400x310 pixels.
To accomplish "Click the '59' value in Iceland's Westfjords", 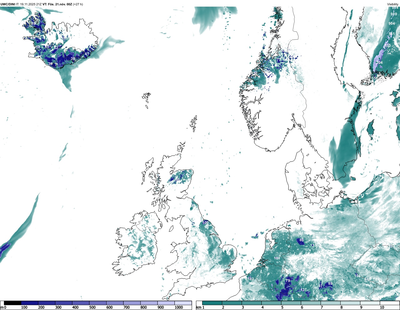I will pos(33,23).
